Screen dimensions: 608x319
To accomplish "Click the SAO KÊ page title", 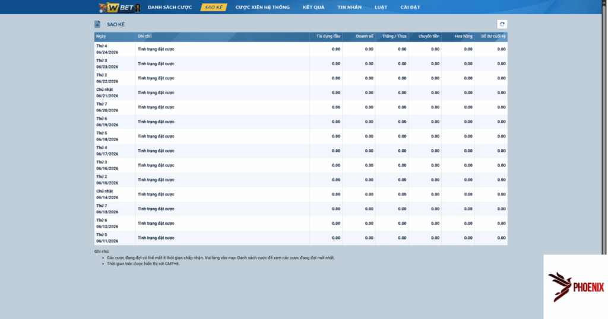I will click(x=116, y=24).
